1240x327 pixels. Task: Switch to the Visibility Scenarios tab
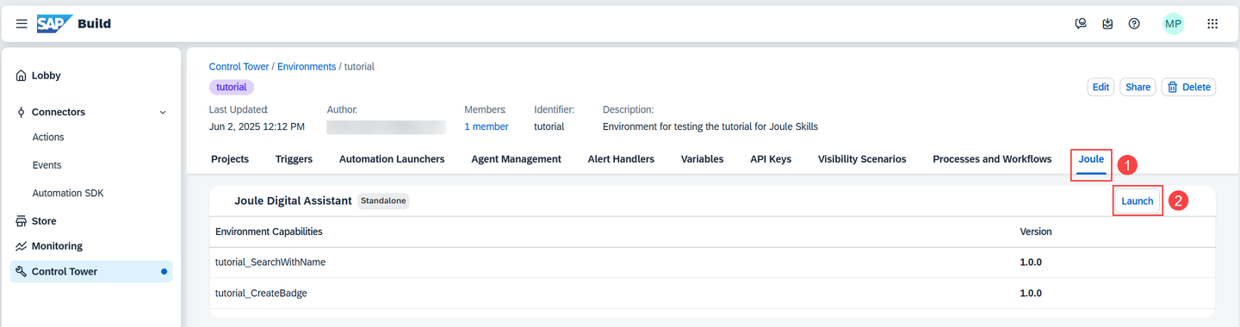862,159
